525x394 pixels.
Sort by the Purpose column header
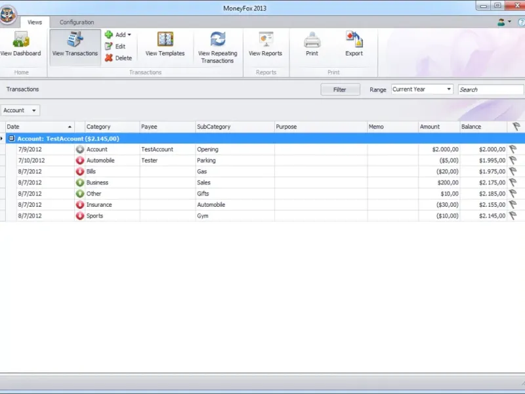pos(321,127)
